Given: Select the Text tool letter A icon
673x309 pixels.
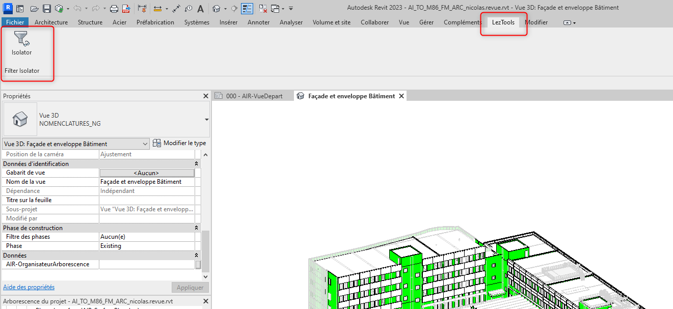Looking at the screenshot, I should (201, 9).
